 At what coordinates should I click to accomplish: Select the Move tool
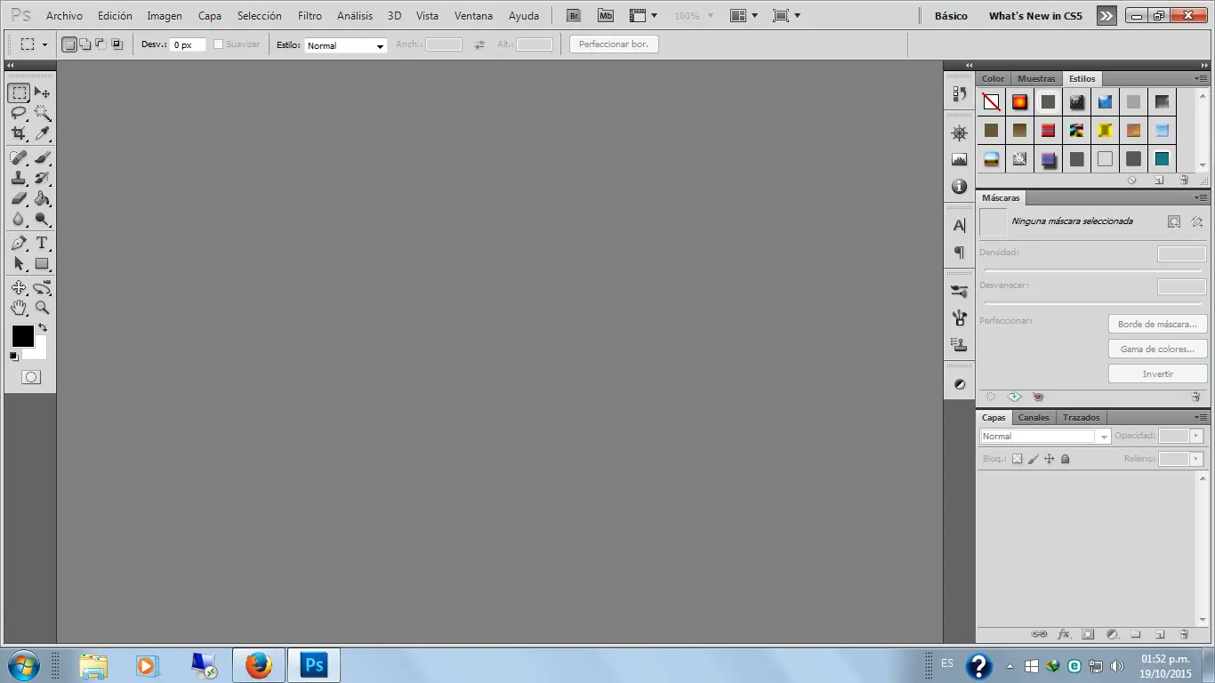[x=42, y=92]
